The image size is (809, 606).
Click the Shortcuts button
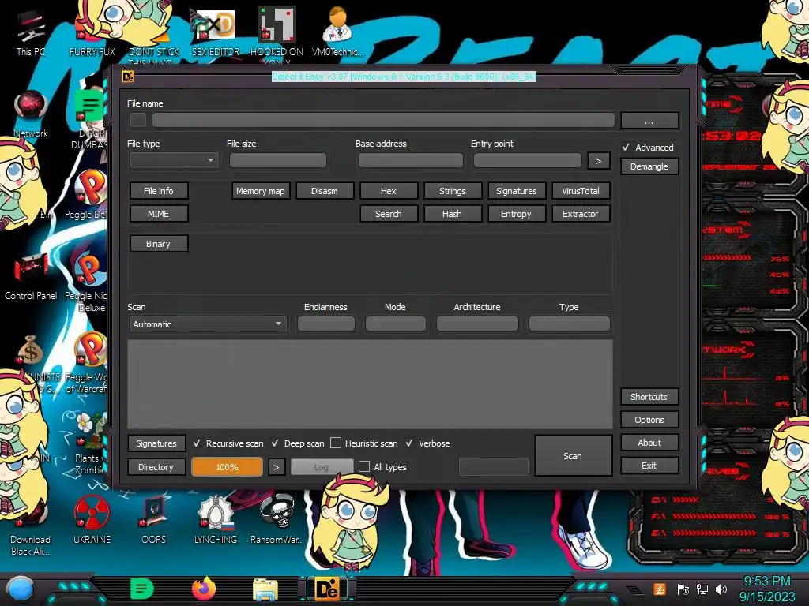coord(649,397)
